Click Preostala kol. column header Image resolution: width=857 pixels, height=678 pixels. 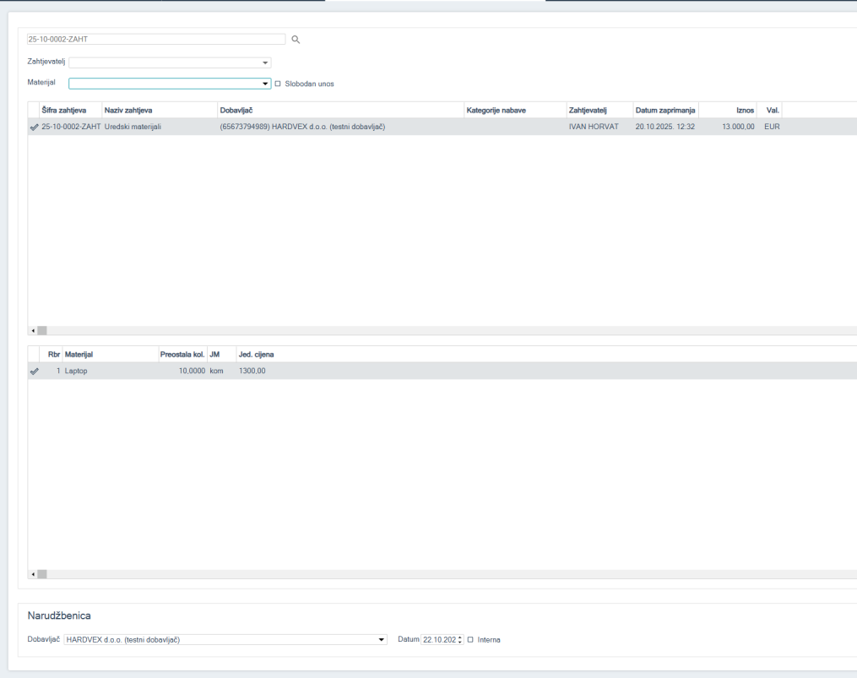tap(182, 354)
